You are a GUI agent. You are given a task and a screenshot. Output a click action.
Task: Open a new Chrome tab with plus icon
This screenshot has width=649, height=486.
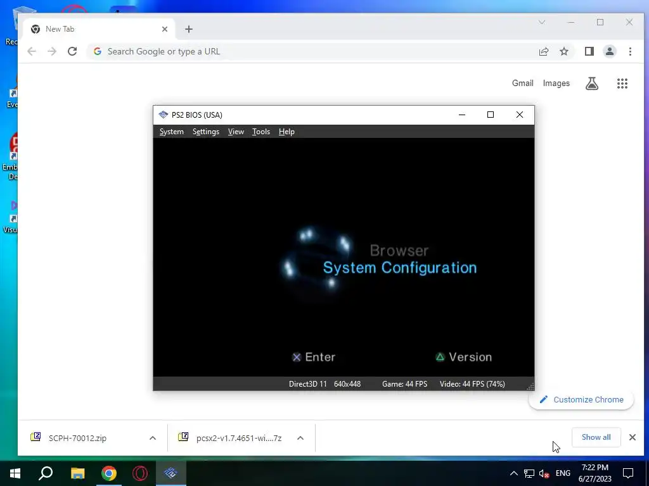coord(189,29)
